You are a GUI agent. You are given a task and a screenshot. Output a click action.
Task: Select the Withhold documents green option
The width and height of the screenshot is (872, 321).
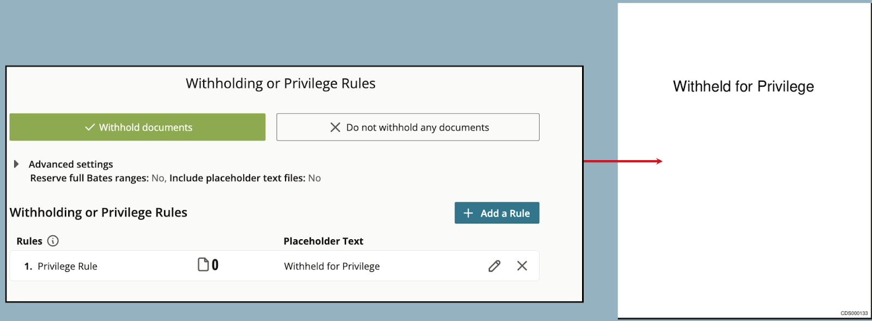pos(137,127)
